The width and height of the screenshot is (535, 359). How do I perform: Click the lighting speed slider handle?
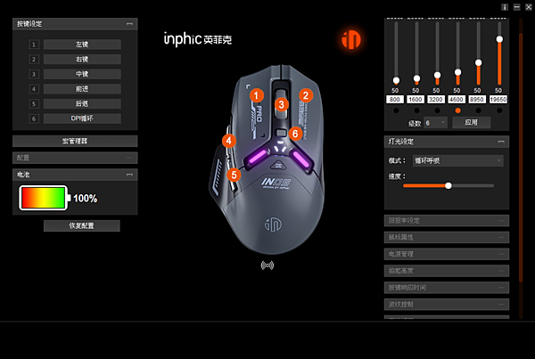click(x=449, y=185)
